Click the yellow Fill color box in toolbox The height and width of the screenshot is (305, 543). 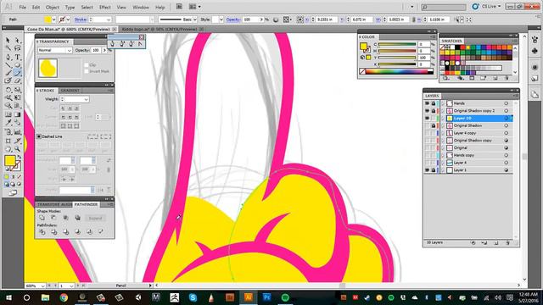9,161
